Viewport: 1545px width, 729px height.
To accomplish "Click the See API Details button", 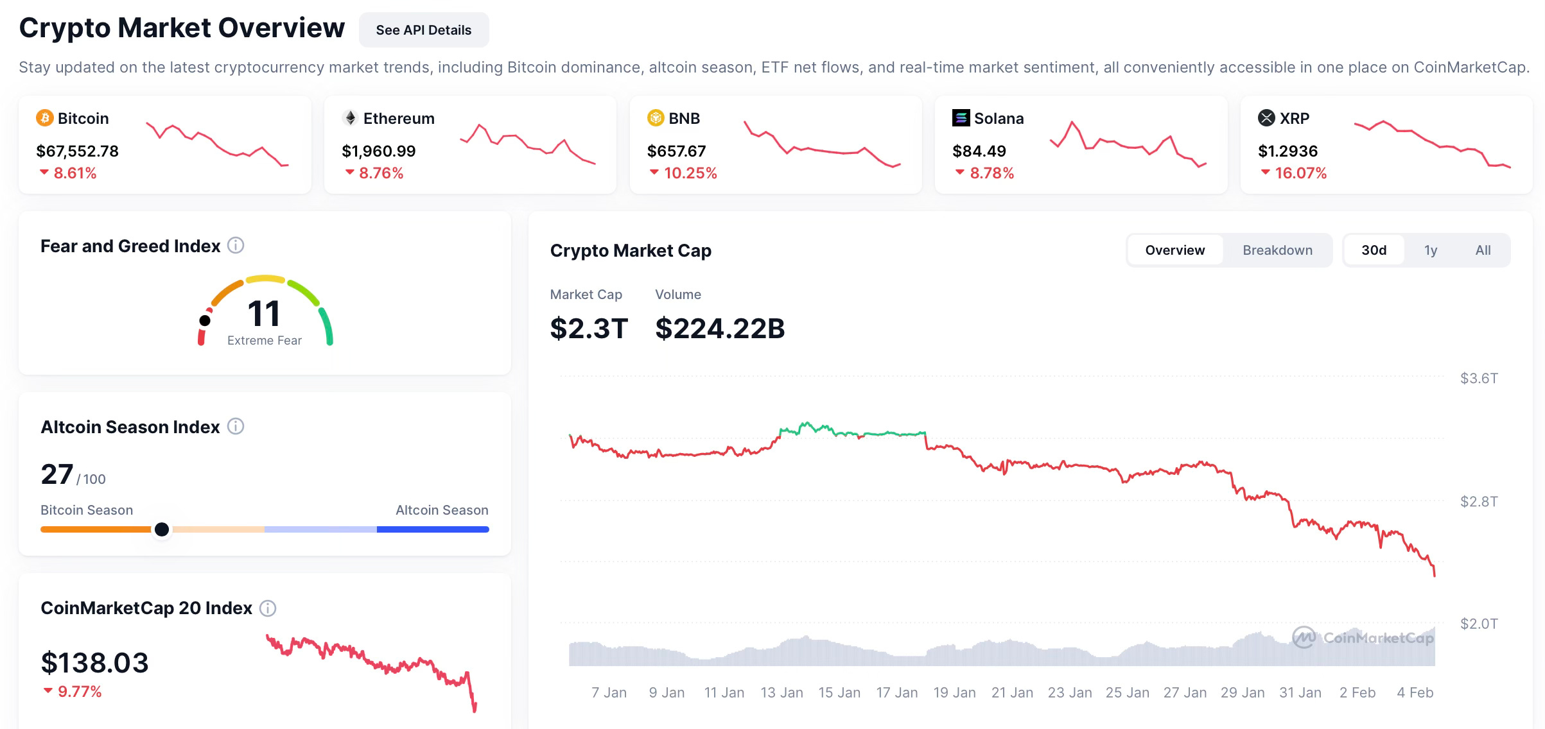I will tap(423, 30).
